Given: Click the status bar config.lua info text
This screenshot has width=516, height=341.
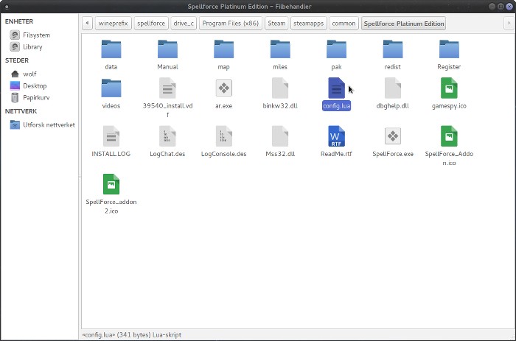Looking at the screenshot, I should (132, 335).
